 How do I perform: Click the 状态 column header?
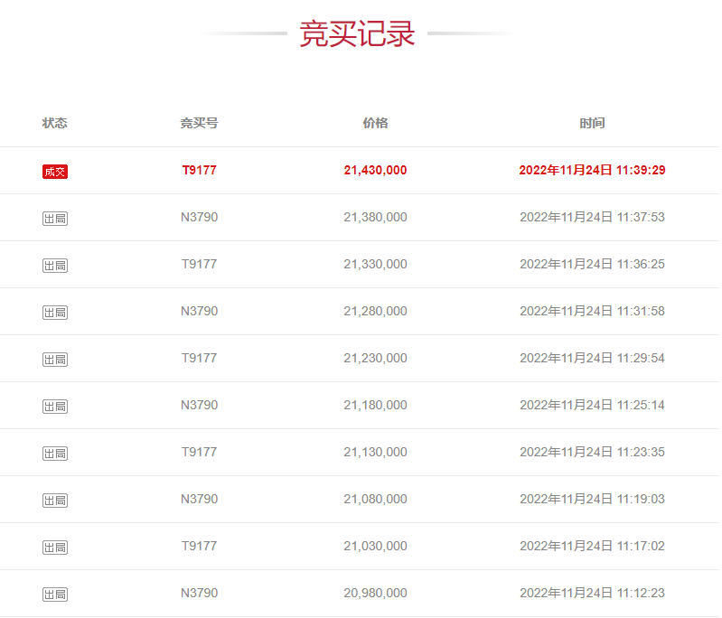(x=55, y=123)
